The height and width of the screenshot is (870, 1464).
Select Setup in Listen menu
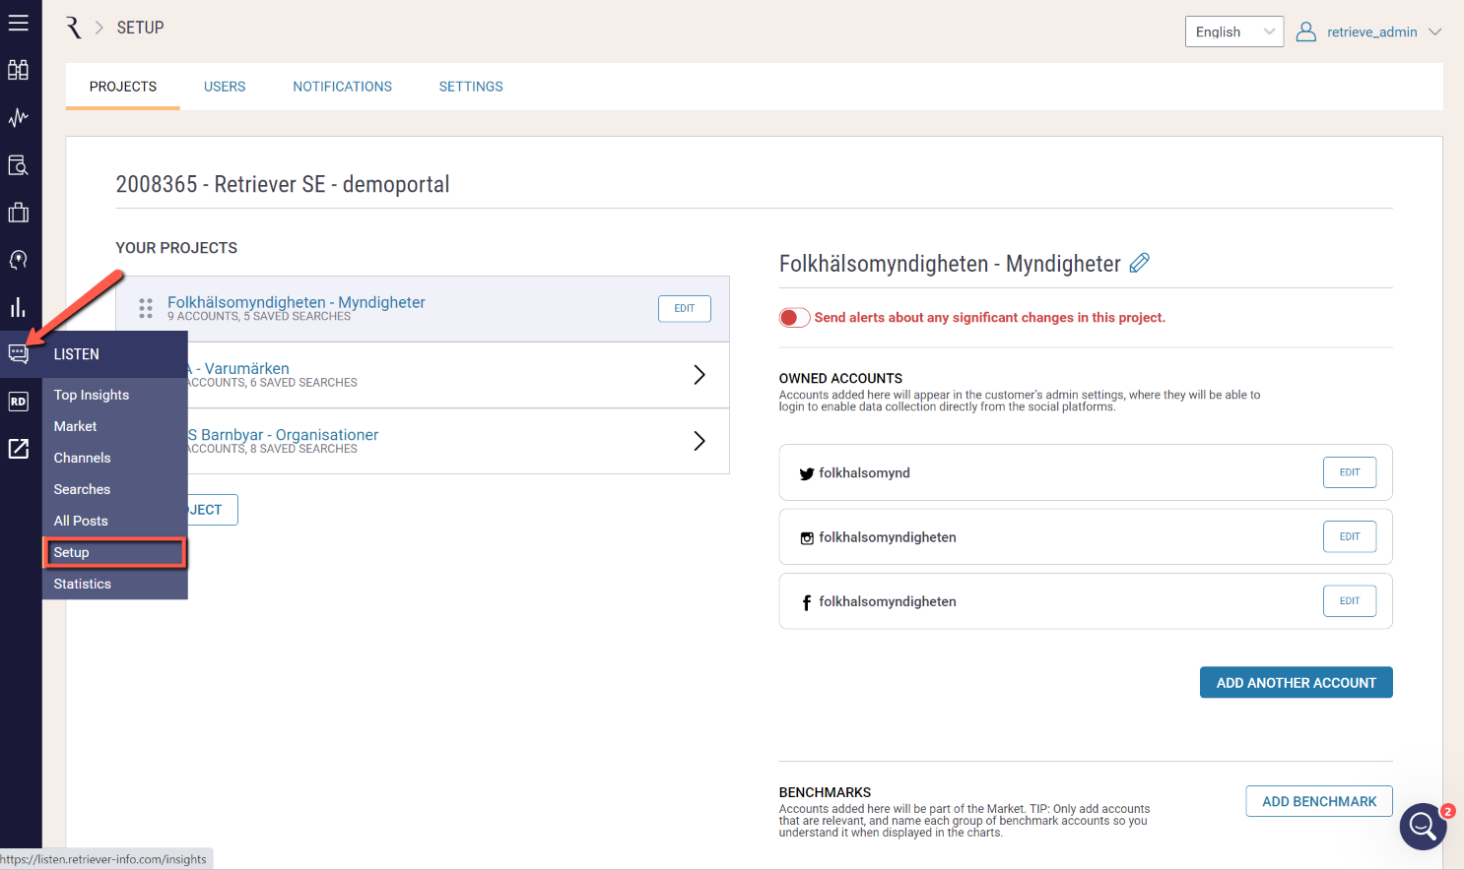tap(114, 552)
